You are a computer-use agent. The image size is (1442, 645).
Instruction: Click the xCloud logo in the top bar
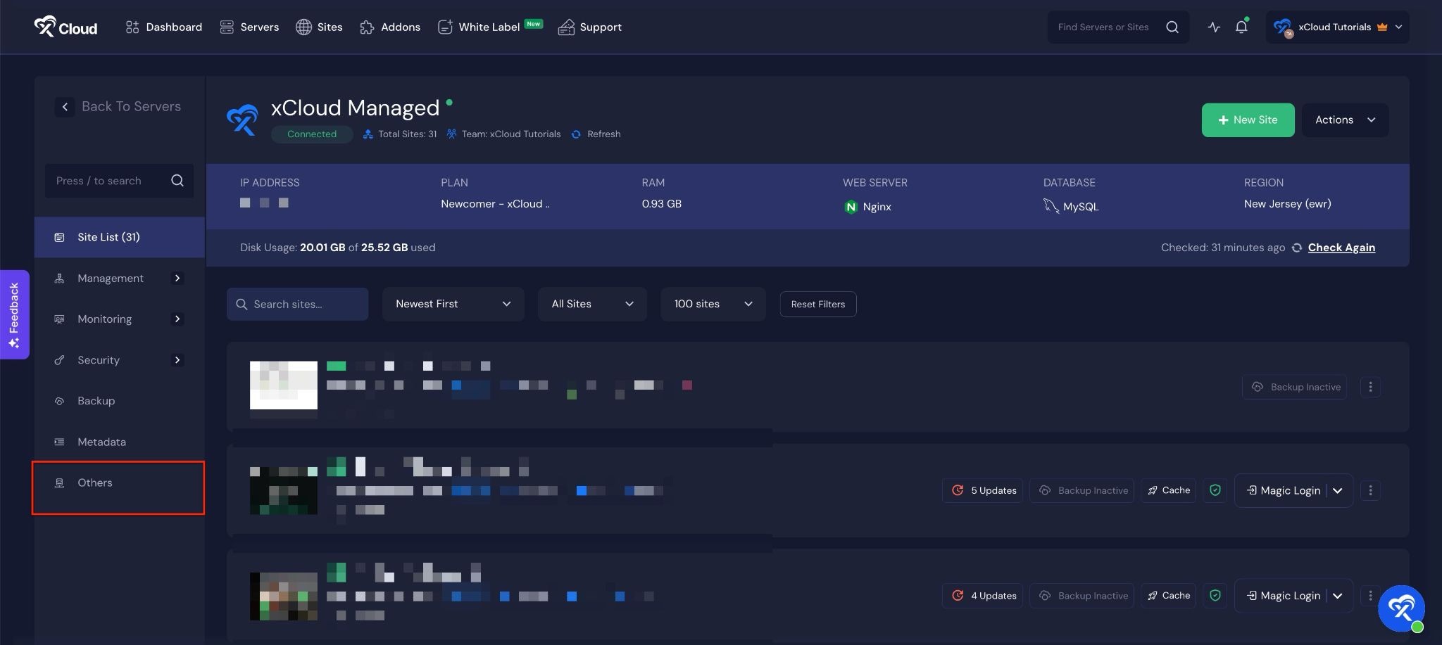tap(65, 27)
